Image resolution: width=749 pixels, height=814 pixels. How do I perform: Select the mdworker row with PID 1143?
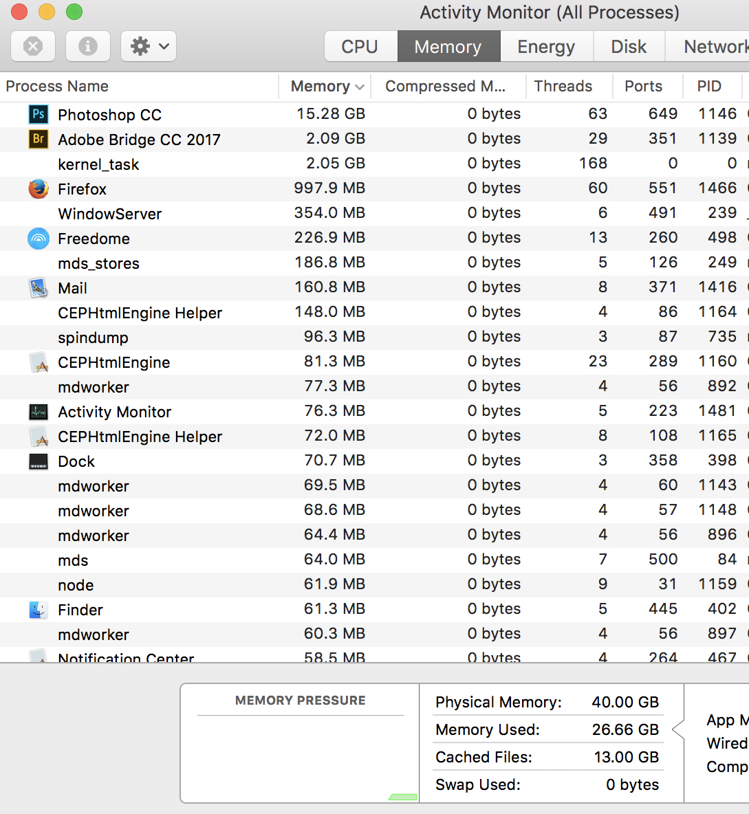[x=374, y=486]
